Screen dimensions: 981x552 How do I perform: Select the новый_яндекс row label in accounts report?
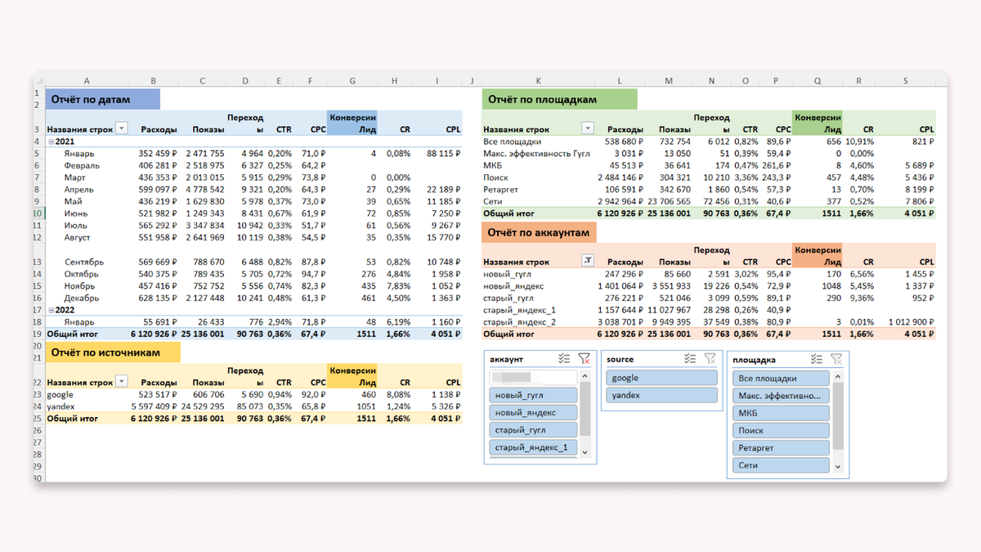click(513, 285)
